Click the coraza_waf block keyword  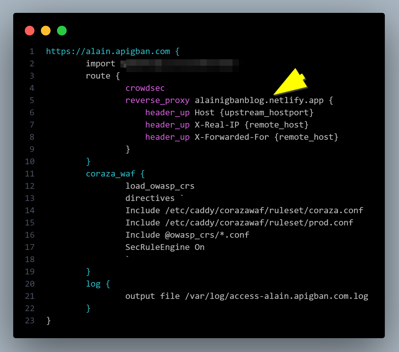pyautogui.click(x=110, y=174)
